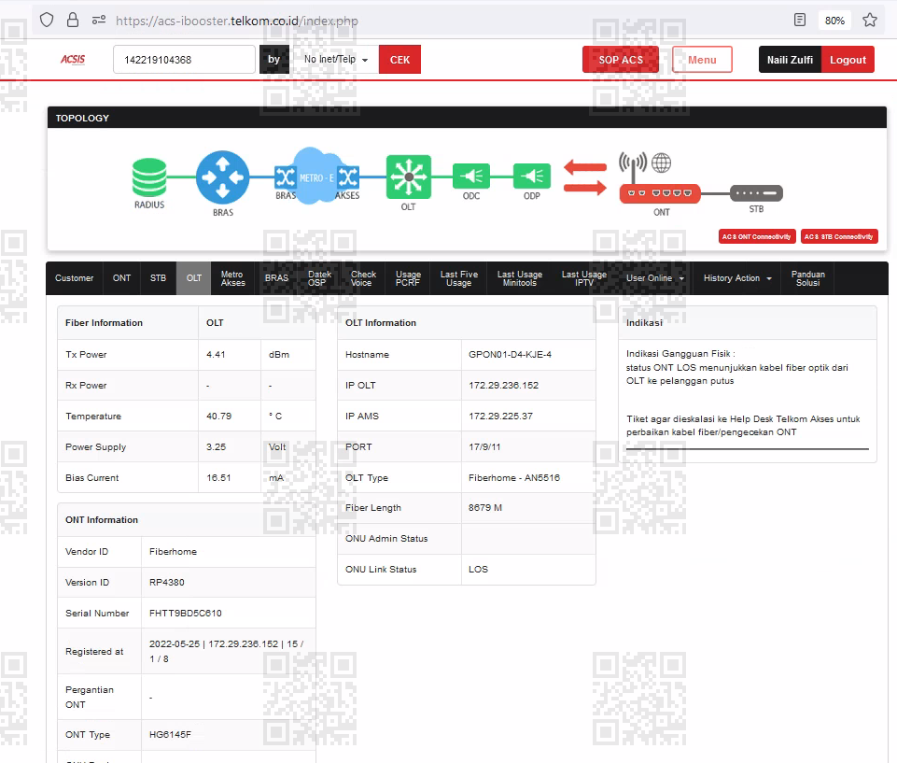Click Bias Current value 16.51
Viewport: 897px width, 763px height.
218,478
